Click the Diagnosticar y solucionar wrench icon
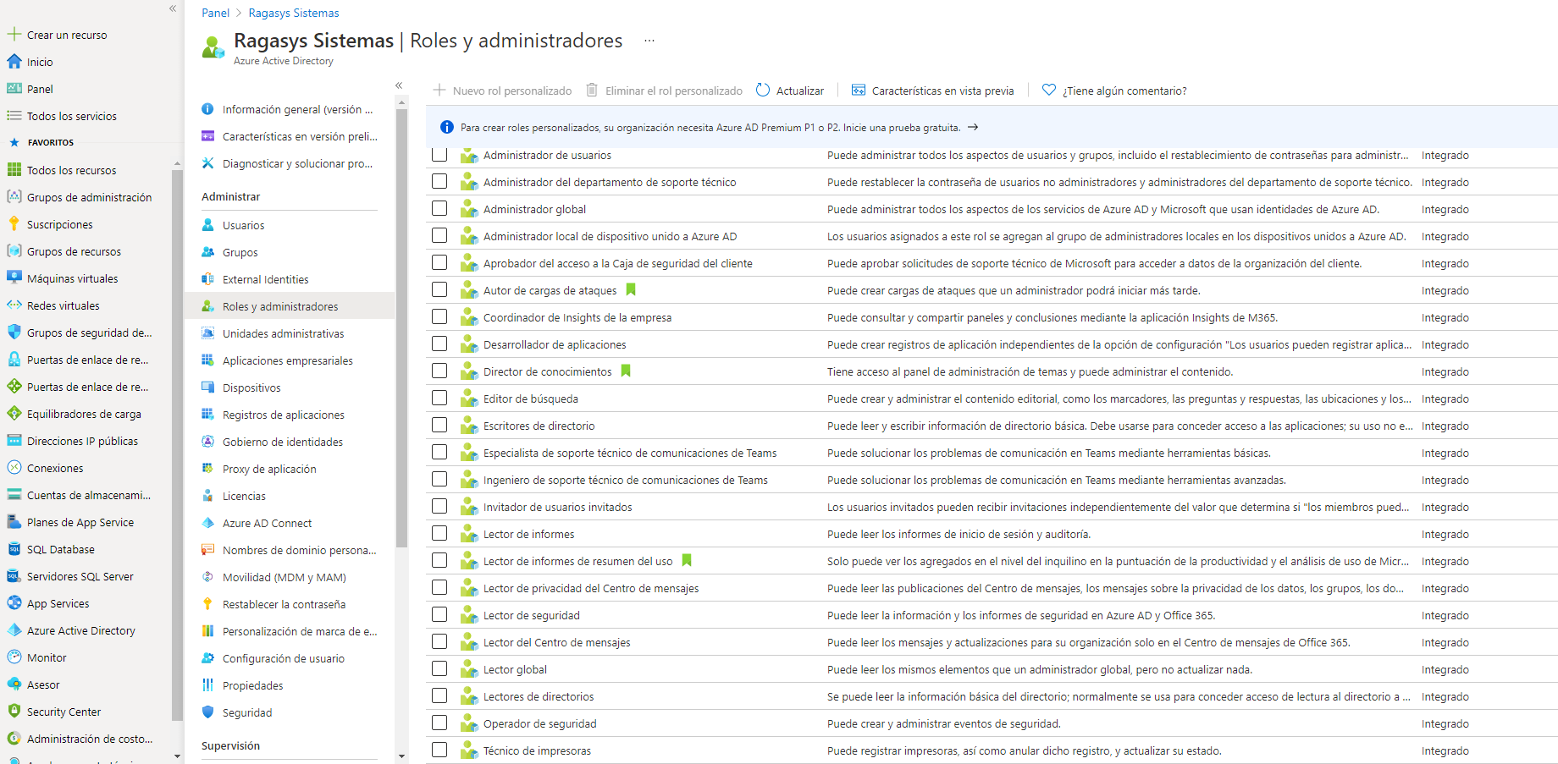The image size is (1558, 764). [207, 163]
